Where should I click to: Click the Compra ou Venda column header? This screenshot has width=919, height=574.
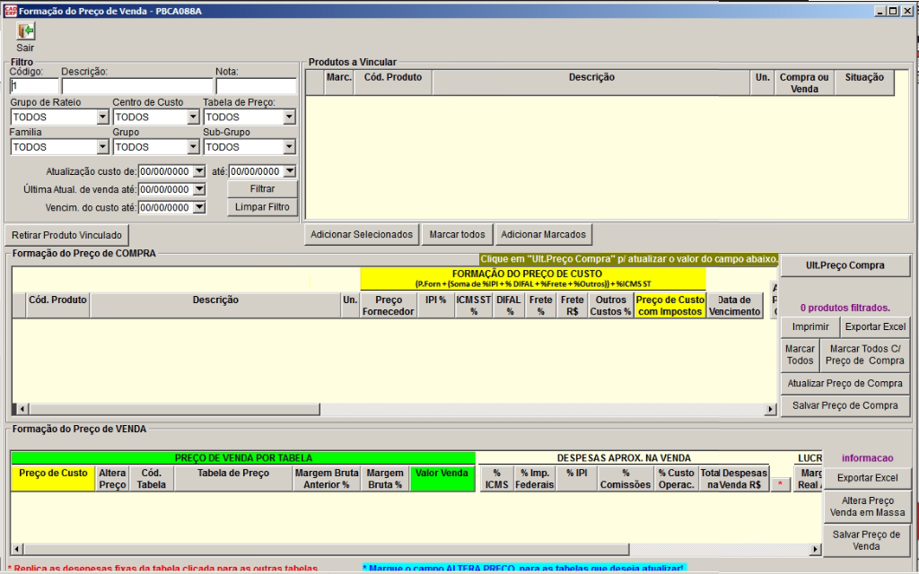[x=804, y=83]
